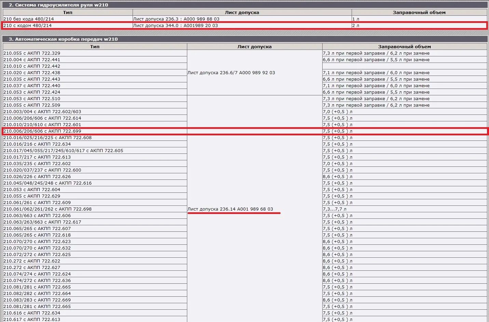Click cell '210.006/206/606 с АКПП 722.699'

(x=95, y=131)
